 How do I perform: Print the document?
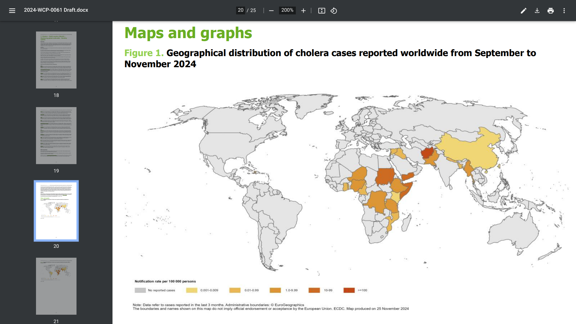pos(550,10)
